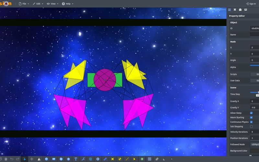
Task: Undo the last action
Action: (x=12, y=159)
